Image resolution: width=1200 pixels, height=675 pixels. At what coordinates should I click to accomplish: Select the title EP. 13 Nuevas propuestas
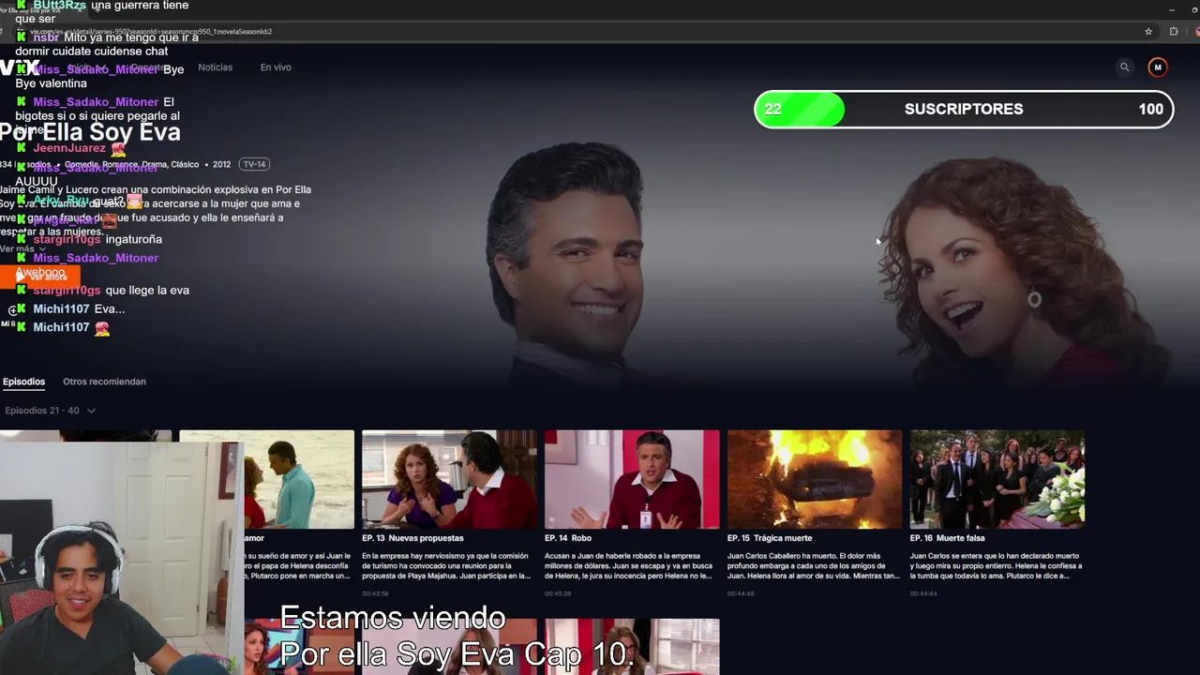(x=412, y=538)
